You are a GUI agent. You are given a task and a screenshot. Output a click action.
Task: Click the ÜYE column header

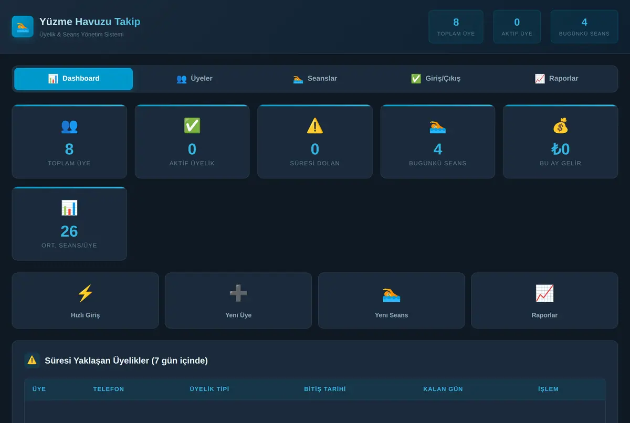pos(39,389)
